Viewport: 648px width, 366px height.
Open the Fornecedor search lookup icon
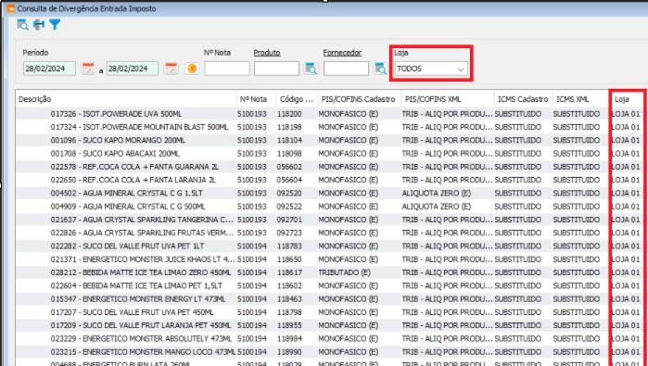point(380,69)
